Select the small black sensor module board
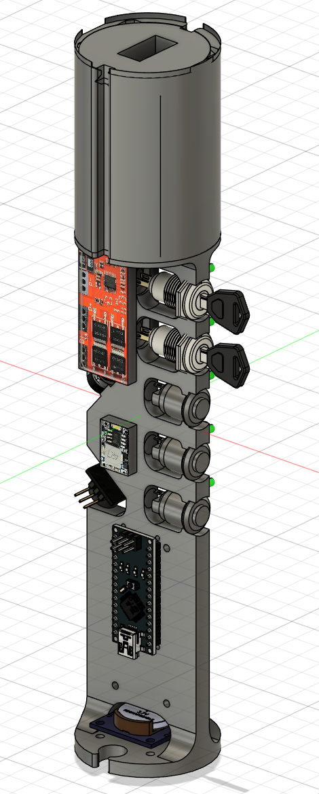 (119, 446)
